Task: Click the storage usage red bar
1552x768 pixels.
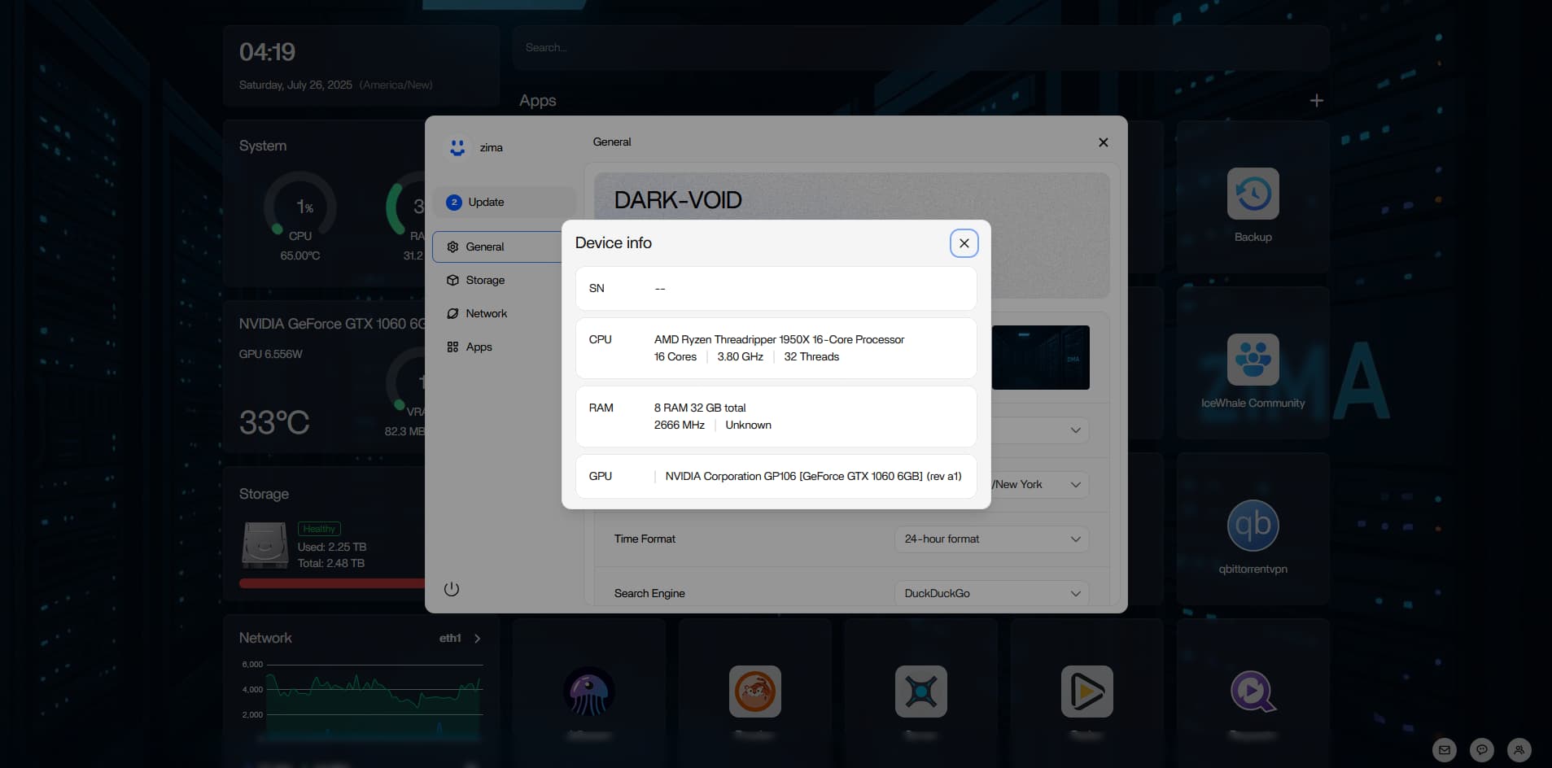Action: [x=332, y=583]
